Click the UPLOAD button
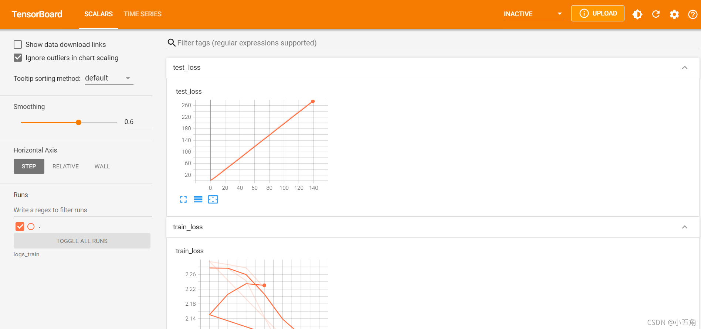Viewport: 701px width, 329px height. point(597,13)
